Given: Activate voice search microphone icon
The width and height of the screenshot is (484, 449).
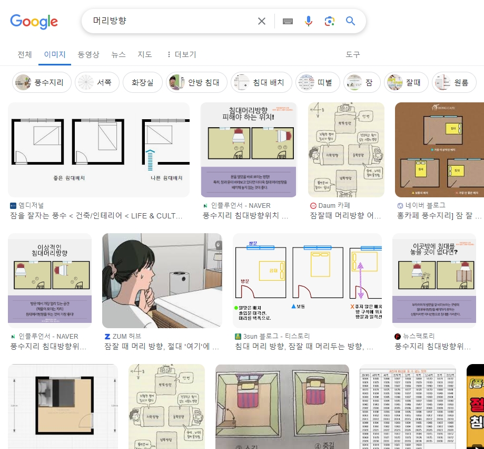Looking at the screenshot, I should pyautogui.click(x=309, y=21).
